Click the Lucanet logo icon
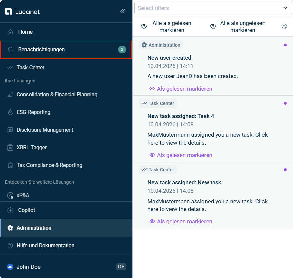 [x=8, y=11]
